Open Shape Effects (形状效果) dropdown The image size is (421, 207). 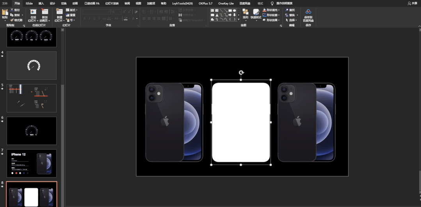point(272,20)
